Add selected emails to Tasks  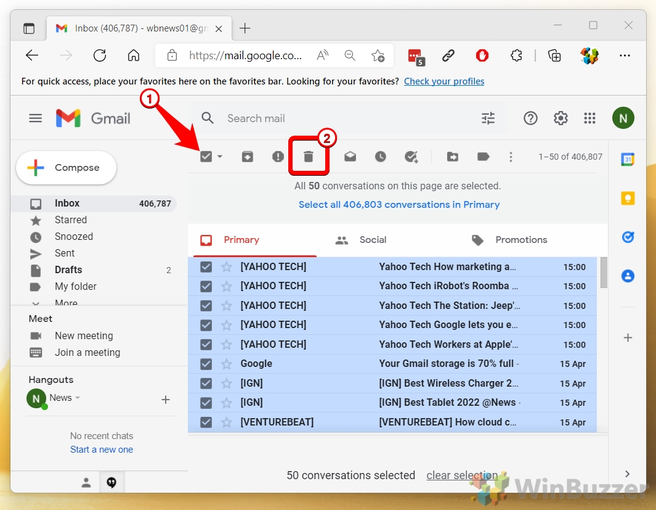411,157
